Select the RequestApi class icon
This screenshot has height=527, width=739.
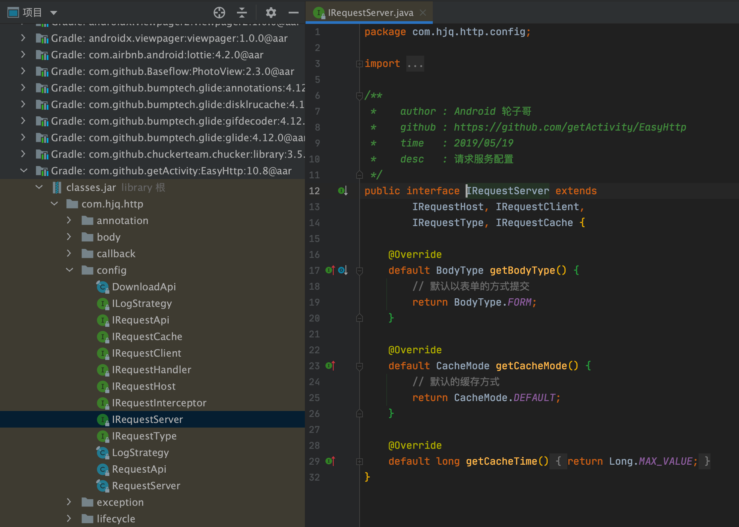103,469
